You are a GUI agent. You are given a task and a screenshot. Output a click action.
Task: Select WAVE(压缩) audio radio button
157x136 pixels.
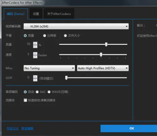tap(49, 92)
